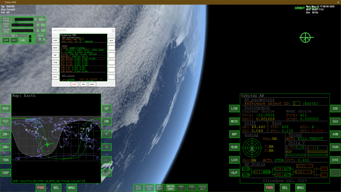This screenshot has height=192, width=341.
Task: Click SEL below the Map MFD
Action: point(56,188)
